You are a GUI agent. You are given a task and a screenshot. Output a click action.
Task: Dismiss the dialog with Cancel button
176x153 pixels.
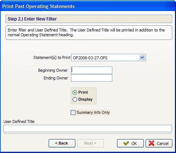159,143
